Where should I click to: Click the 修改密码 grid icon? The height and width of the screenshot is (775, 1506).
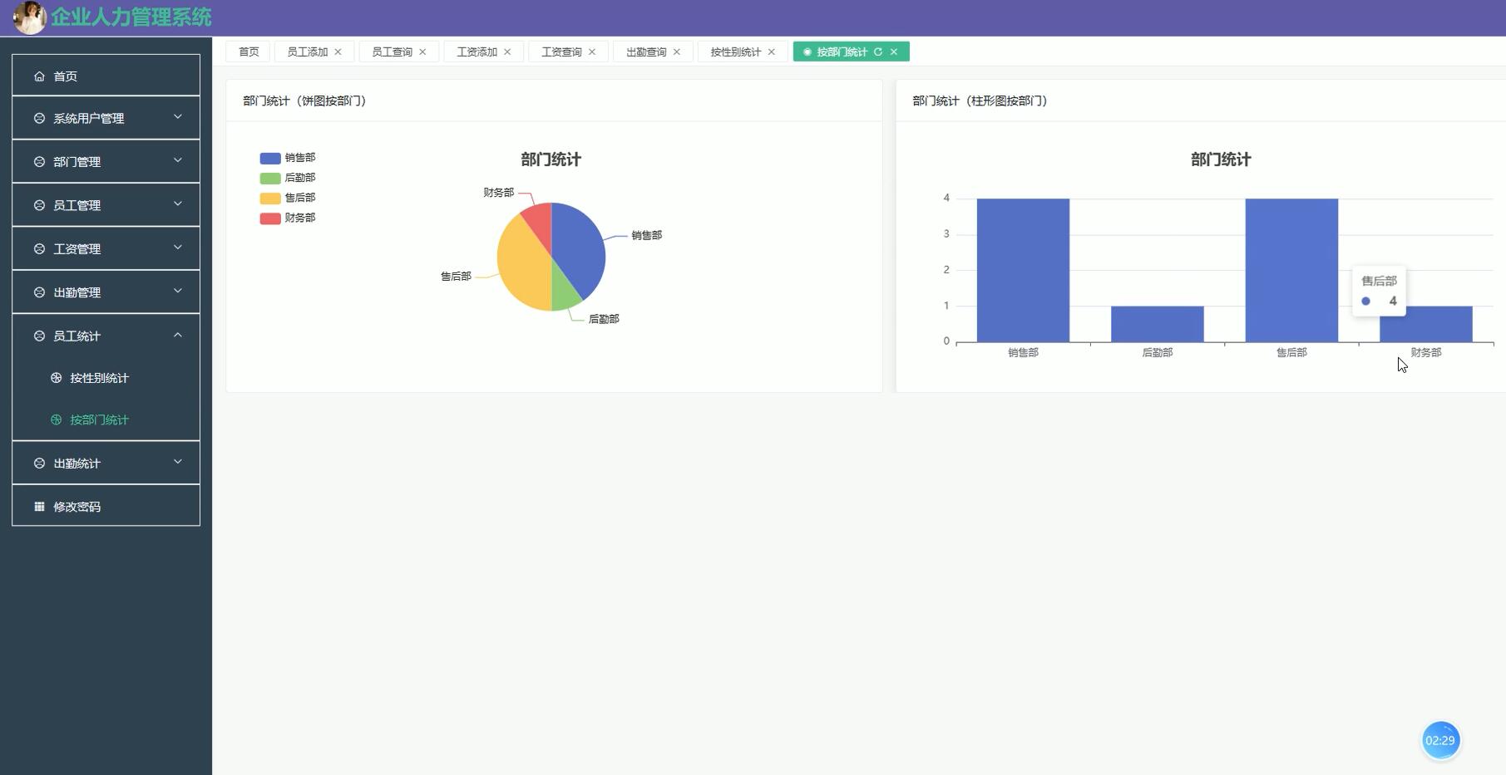coord(38,505)
